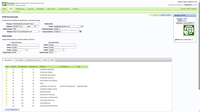Click the Ext. input field
This screenshot has height=112, width=200.
tap(35, 26)
